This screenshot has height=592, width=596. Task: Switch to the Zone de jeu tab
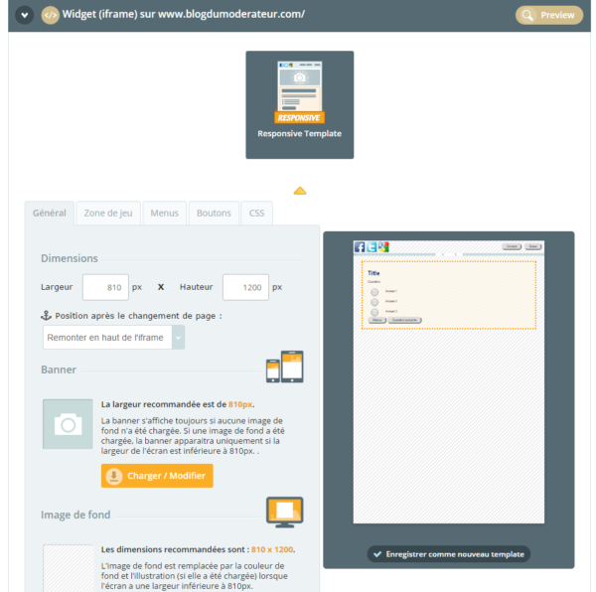tap(108, 213)
